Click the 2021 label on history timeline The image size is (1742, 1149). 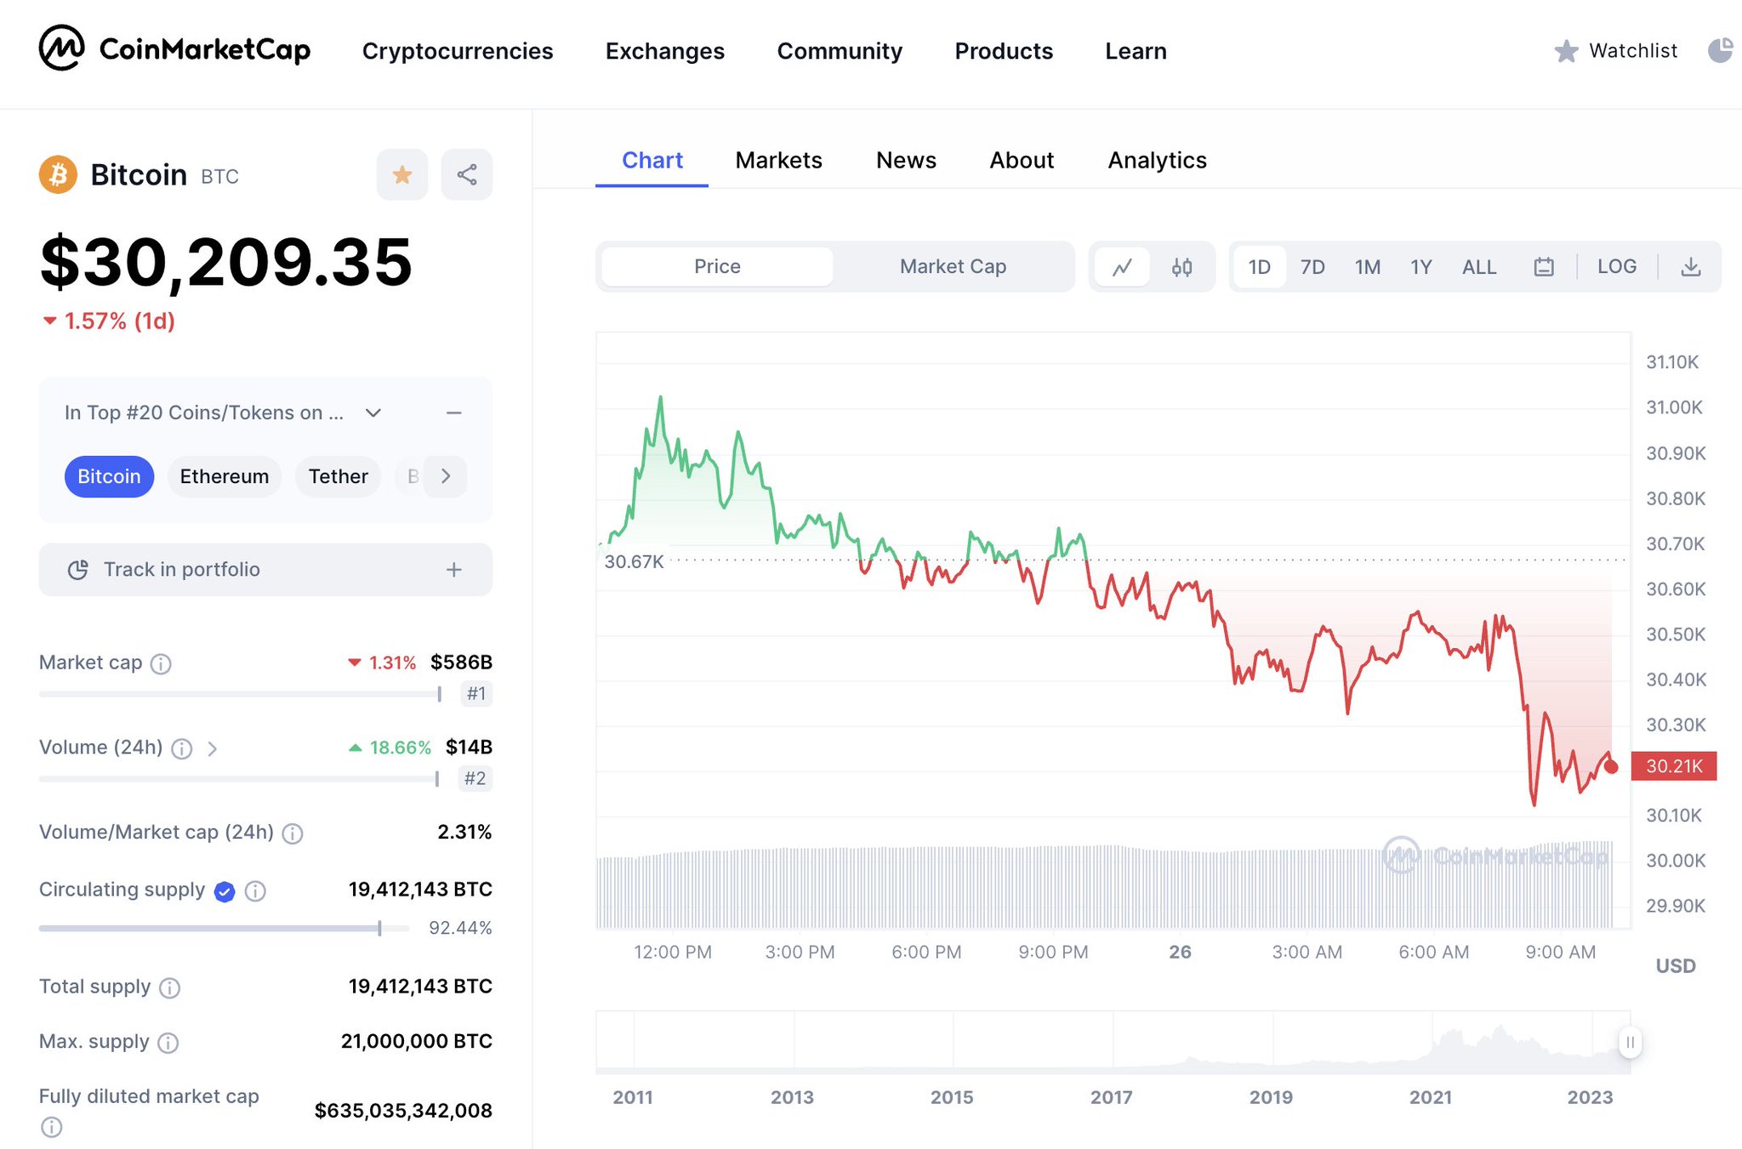1431,1097
